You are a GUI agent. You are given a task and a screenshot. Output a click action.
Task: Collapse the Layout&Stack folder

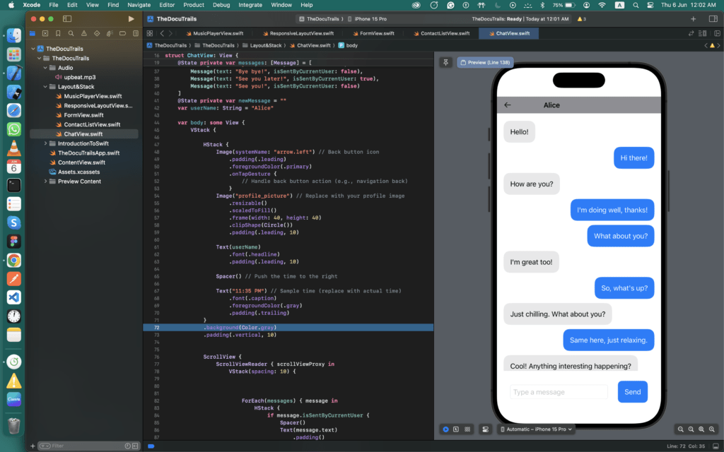(x=45, y=87)
